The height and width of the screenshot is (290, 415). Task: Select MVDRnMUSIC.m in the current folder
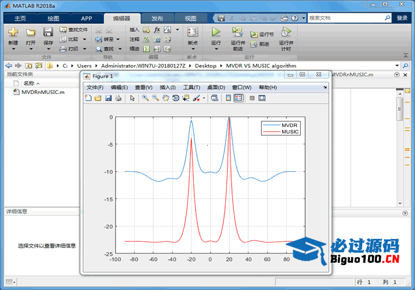(43, 92)
